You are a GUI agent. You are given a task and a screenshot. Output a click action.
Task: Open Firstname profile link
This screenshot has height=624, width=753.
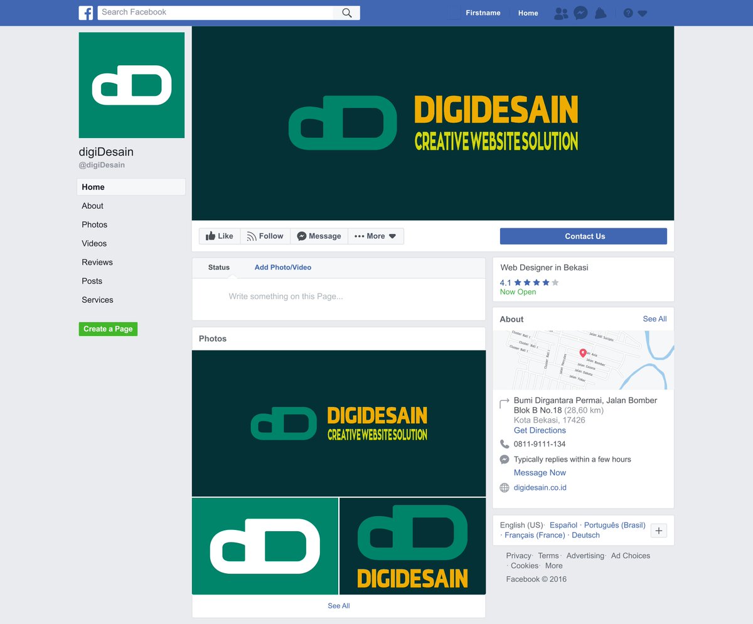click(x=483, y=13)
